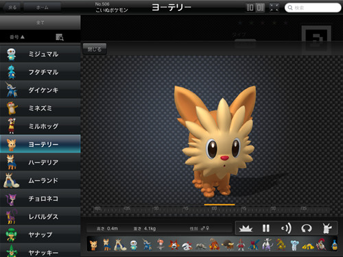Click the 性別 ♂♀ gender text
Viewport: 343px width, 257px height.
click(199, 228)
